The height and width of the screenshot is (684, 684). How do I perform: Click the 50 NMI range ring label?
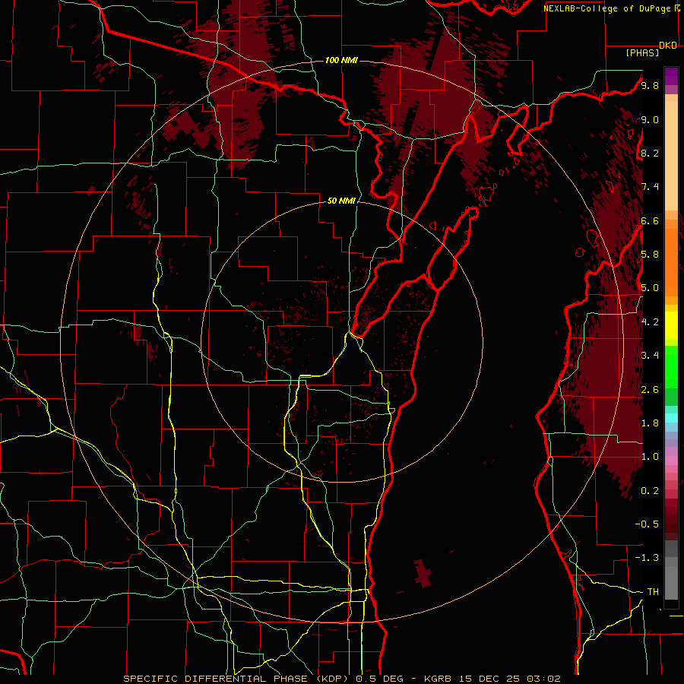coord(341,201)
